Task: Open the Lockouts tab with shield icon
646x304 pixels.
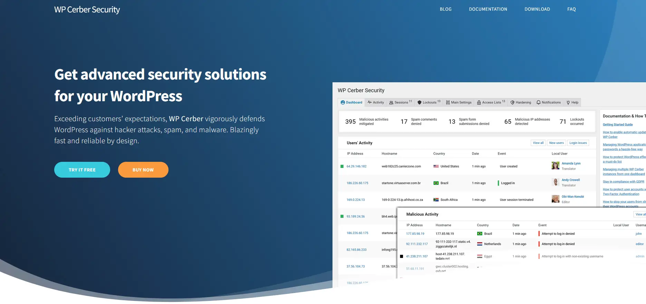Action: 429,102
